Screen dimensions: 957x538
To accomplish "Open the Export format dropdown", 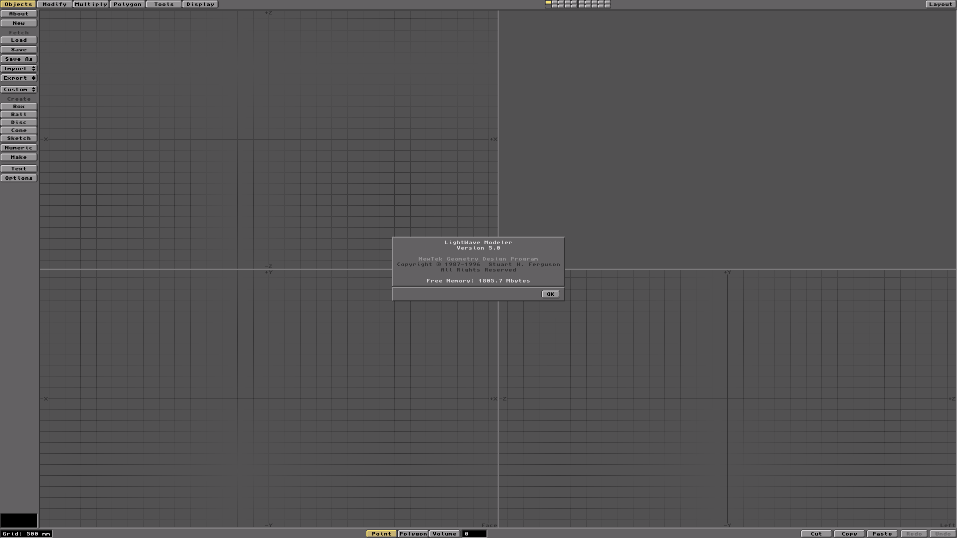I will (19, 78).
